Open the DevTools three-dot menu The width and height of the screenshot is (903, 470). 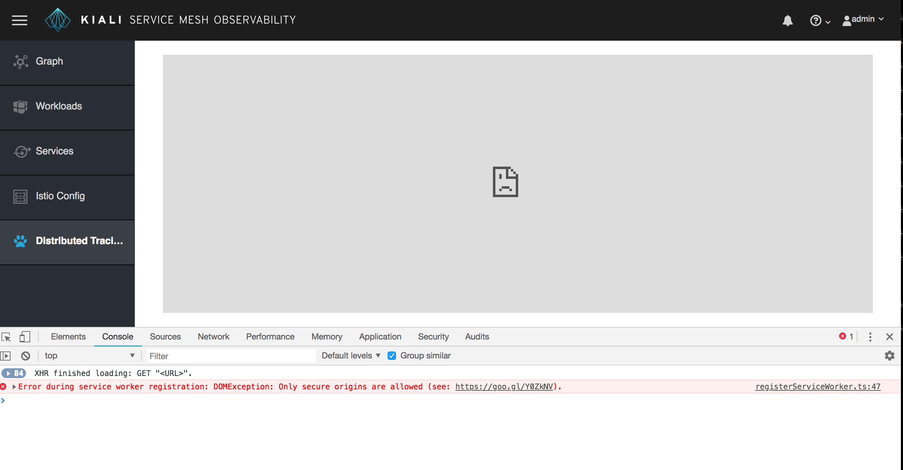870,337
